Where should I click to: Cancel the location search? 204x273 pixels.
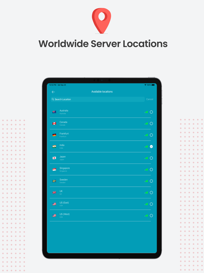149,99
